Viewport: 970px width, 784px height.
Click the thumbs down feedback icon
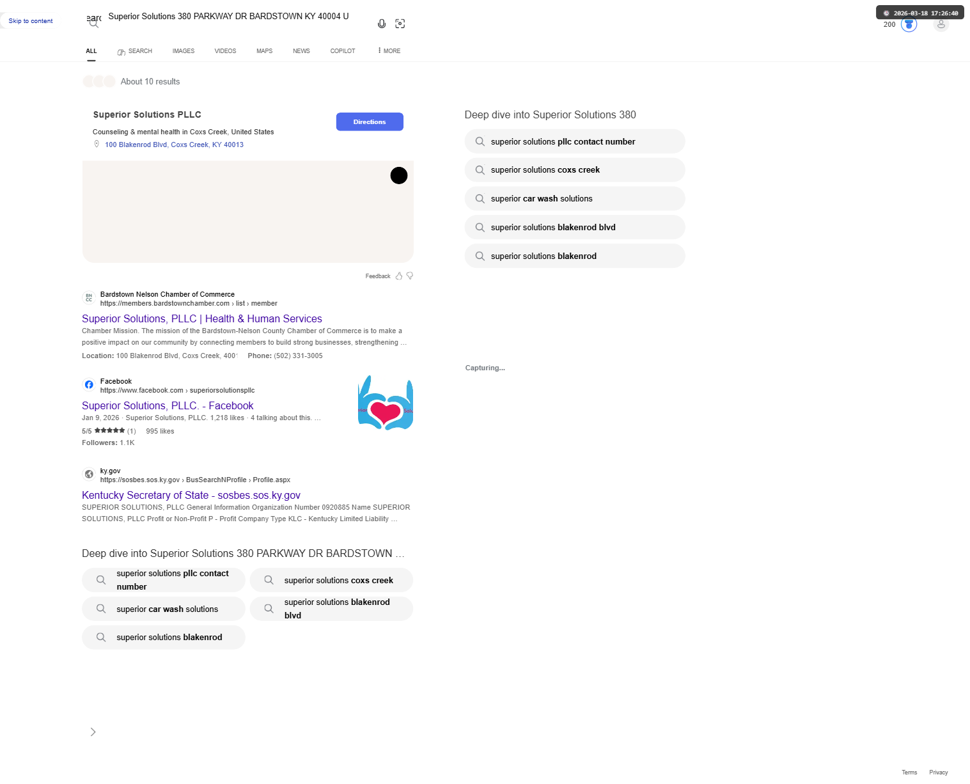point(410,276)
